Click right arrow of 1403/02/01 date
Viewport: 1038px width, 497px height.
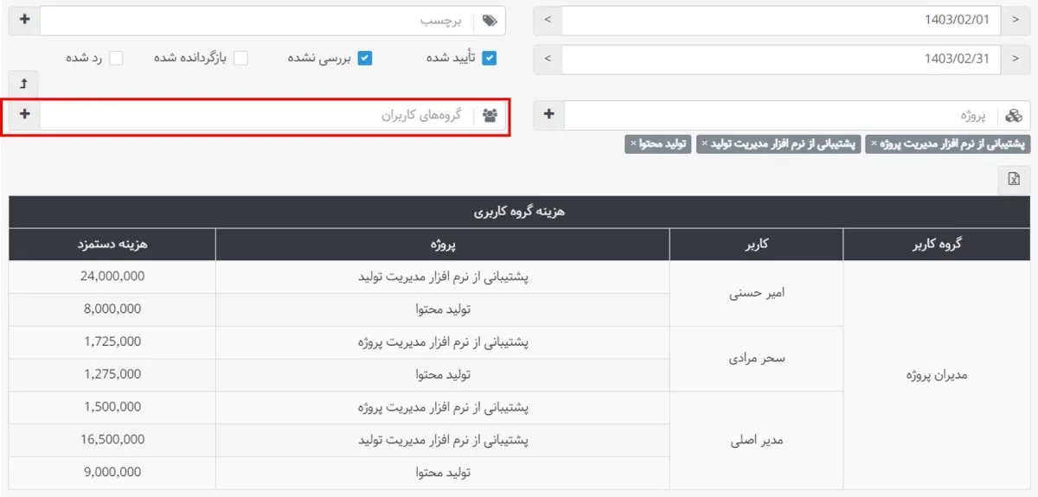(1015, 21)
